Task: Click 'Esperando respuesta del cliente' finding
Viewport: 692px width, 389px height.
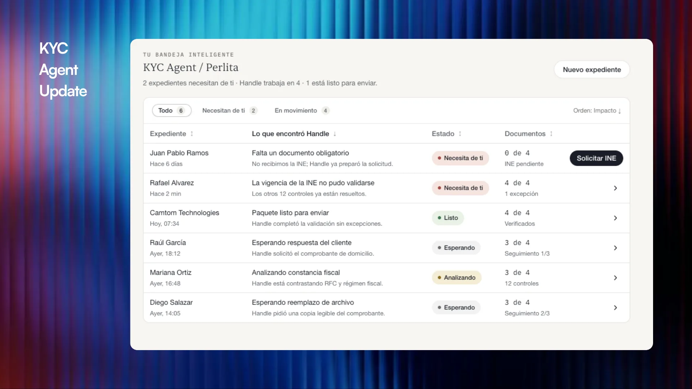Action: [302, 243]
